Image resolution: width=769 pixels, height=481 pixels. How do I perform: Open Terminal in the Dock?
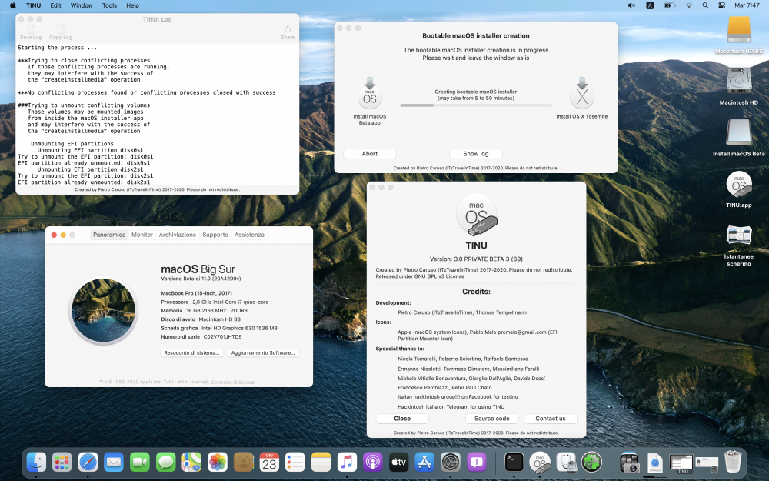[x=514, y=462]
